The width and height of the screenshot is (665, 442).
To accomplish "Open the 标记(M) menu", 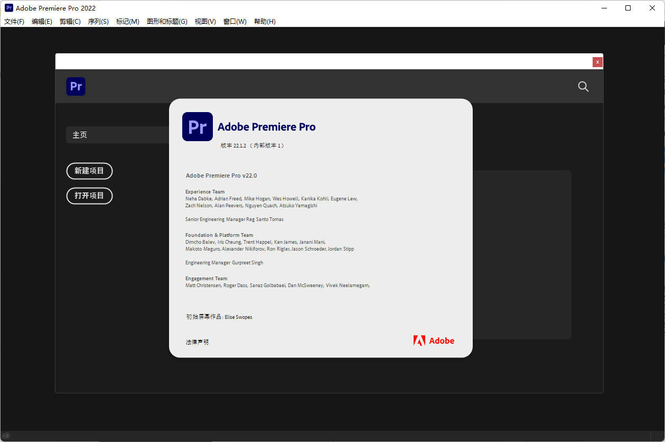I will [x=128, y=22].
